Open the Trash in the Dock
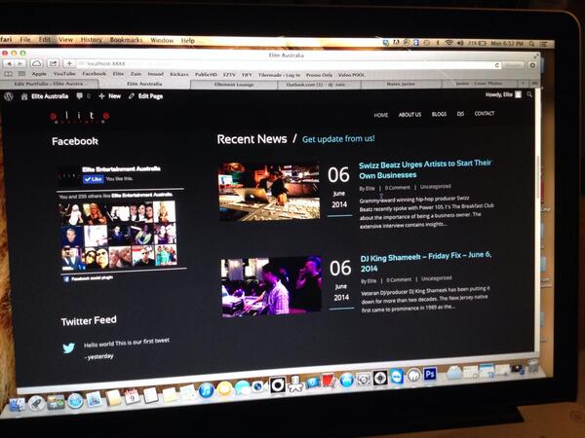The height and width of the screenshot is (438, 585). pos(533,367)
